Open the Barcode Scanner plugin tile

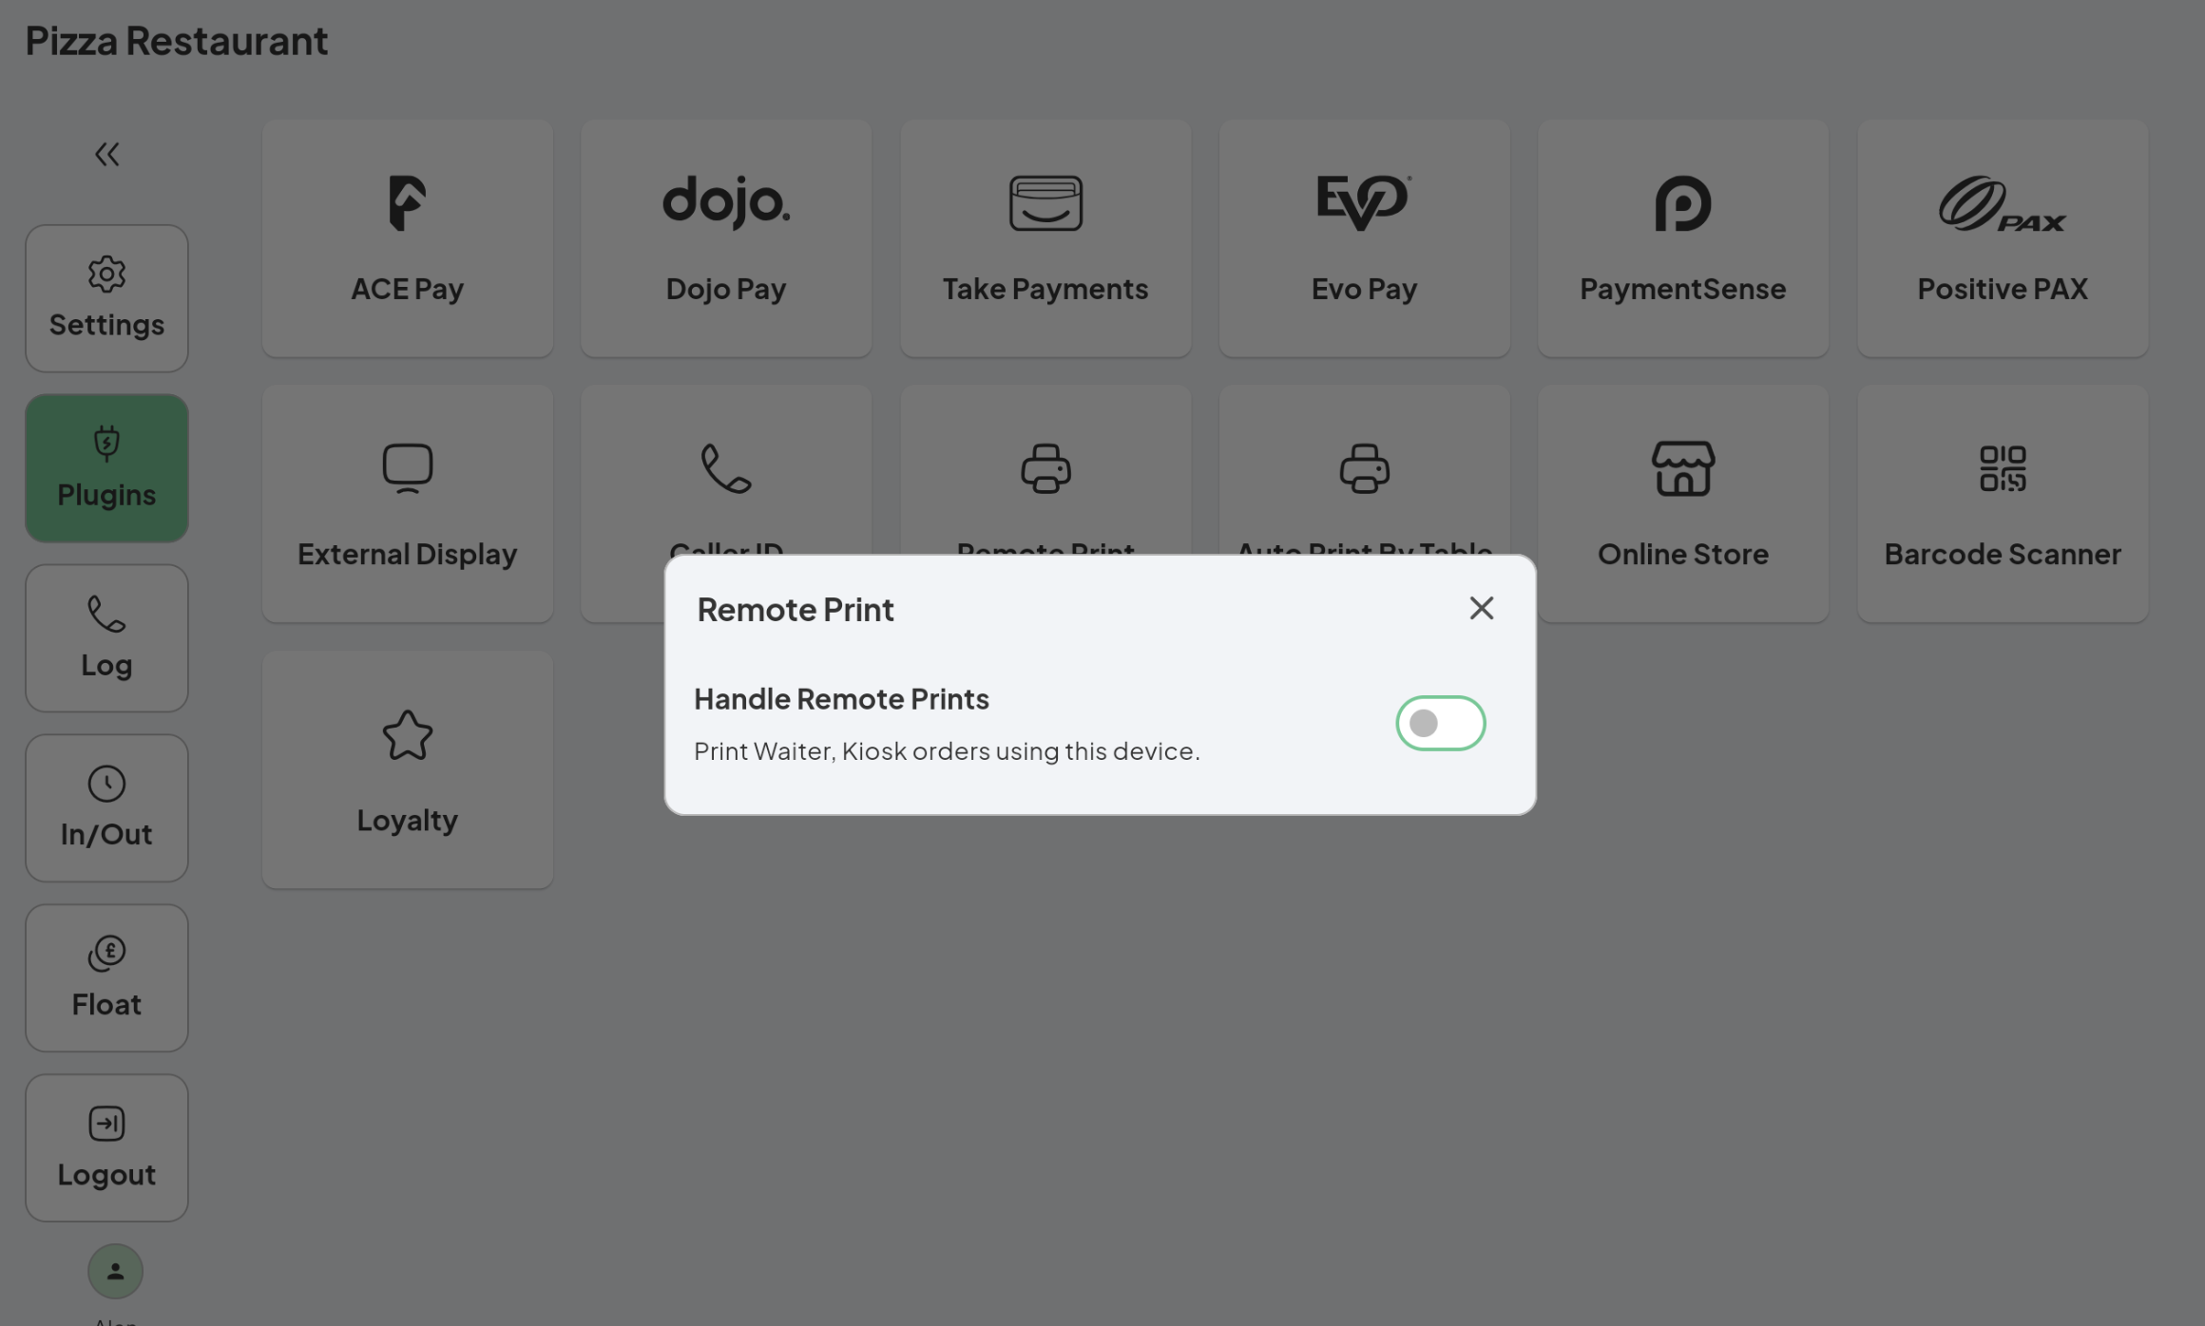point(2003,503)
